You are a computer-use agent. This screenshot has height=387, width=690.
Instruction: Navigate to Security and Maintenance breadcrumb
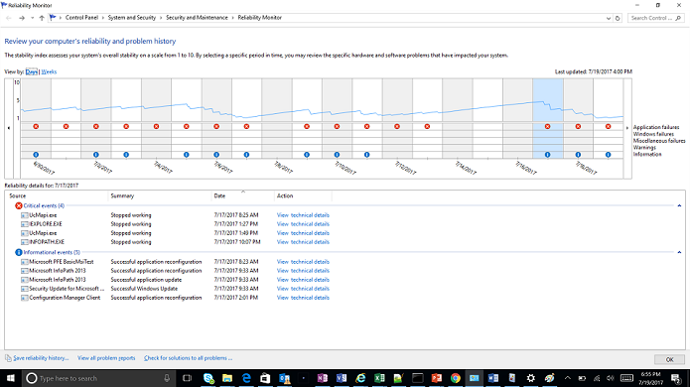tap(197, 18)
